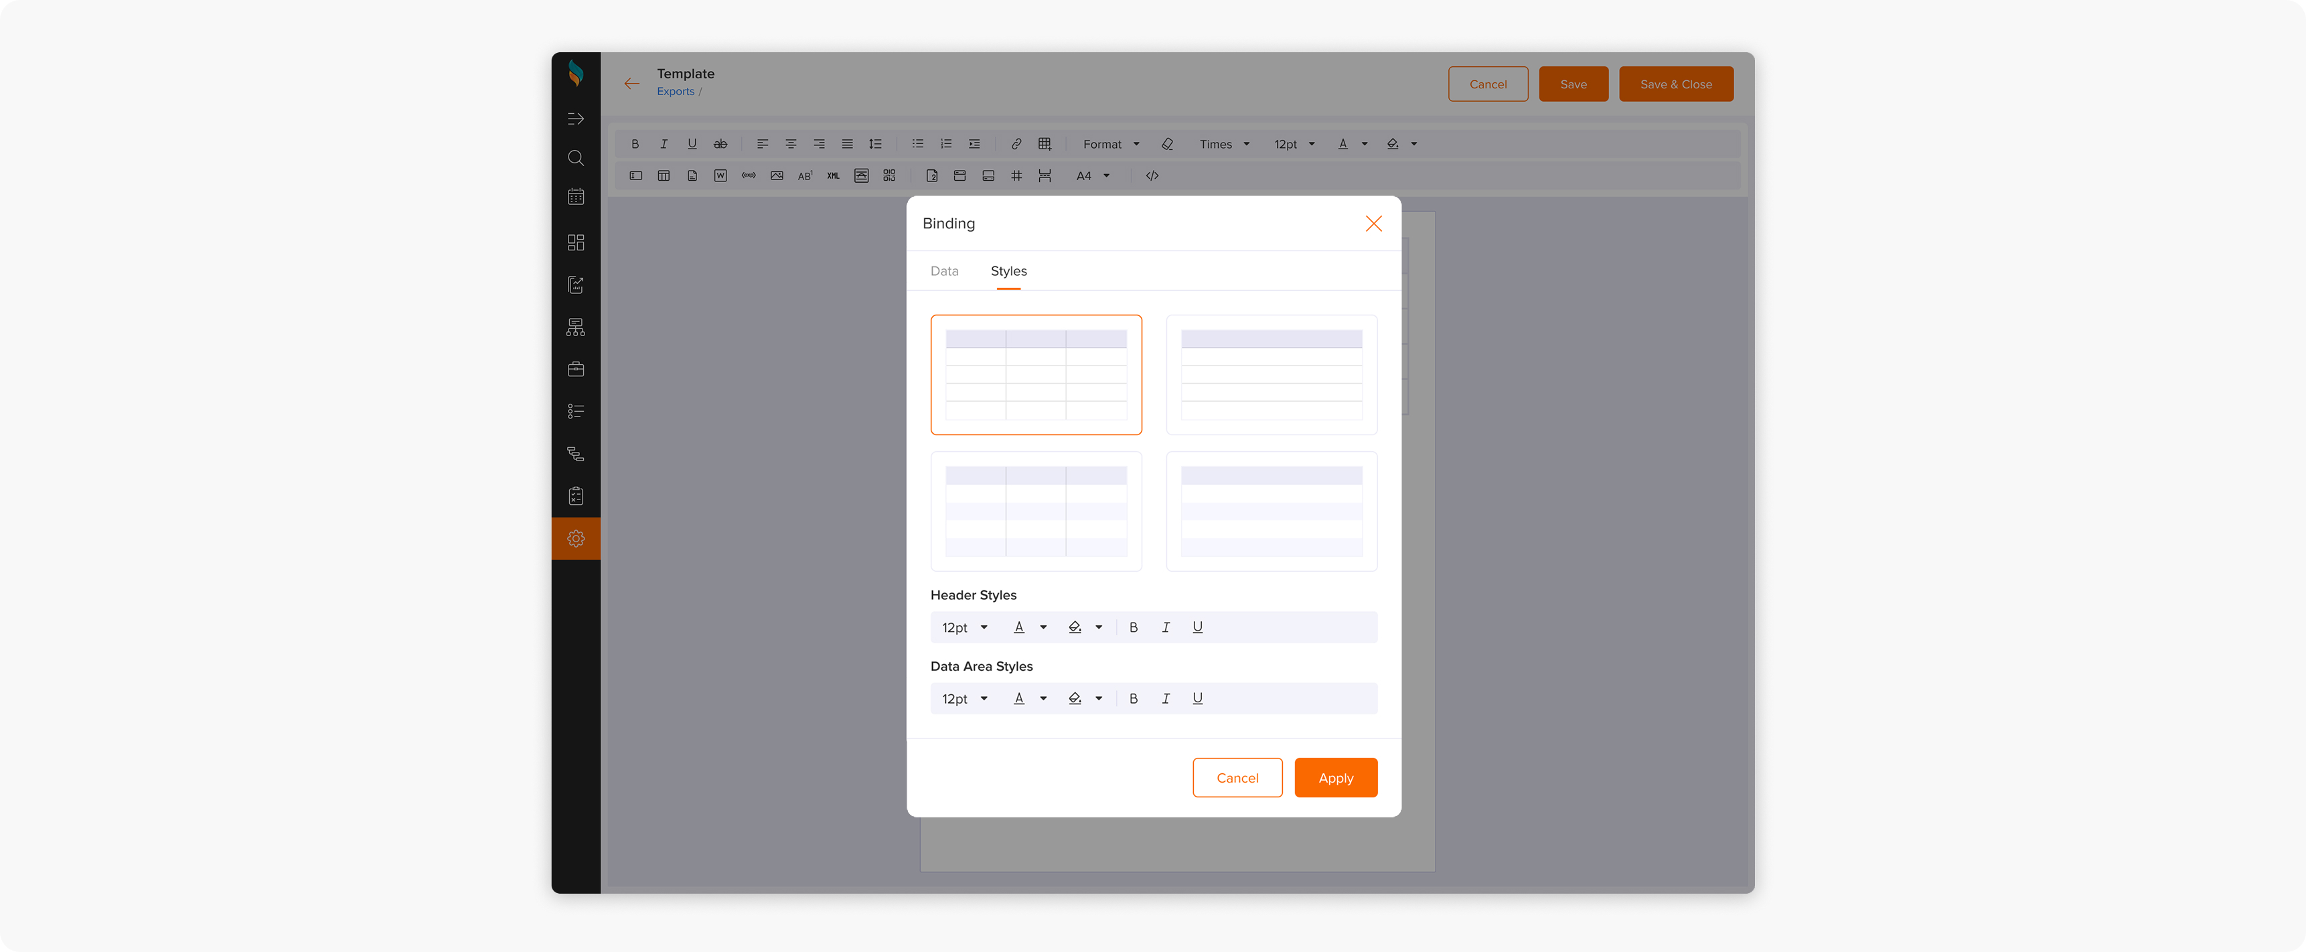This screenshot has width=2306, height=952.
Task: Insert XML element from toolbar
Action: pos(832,176)
